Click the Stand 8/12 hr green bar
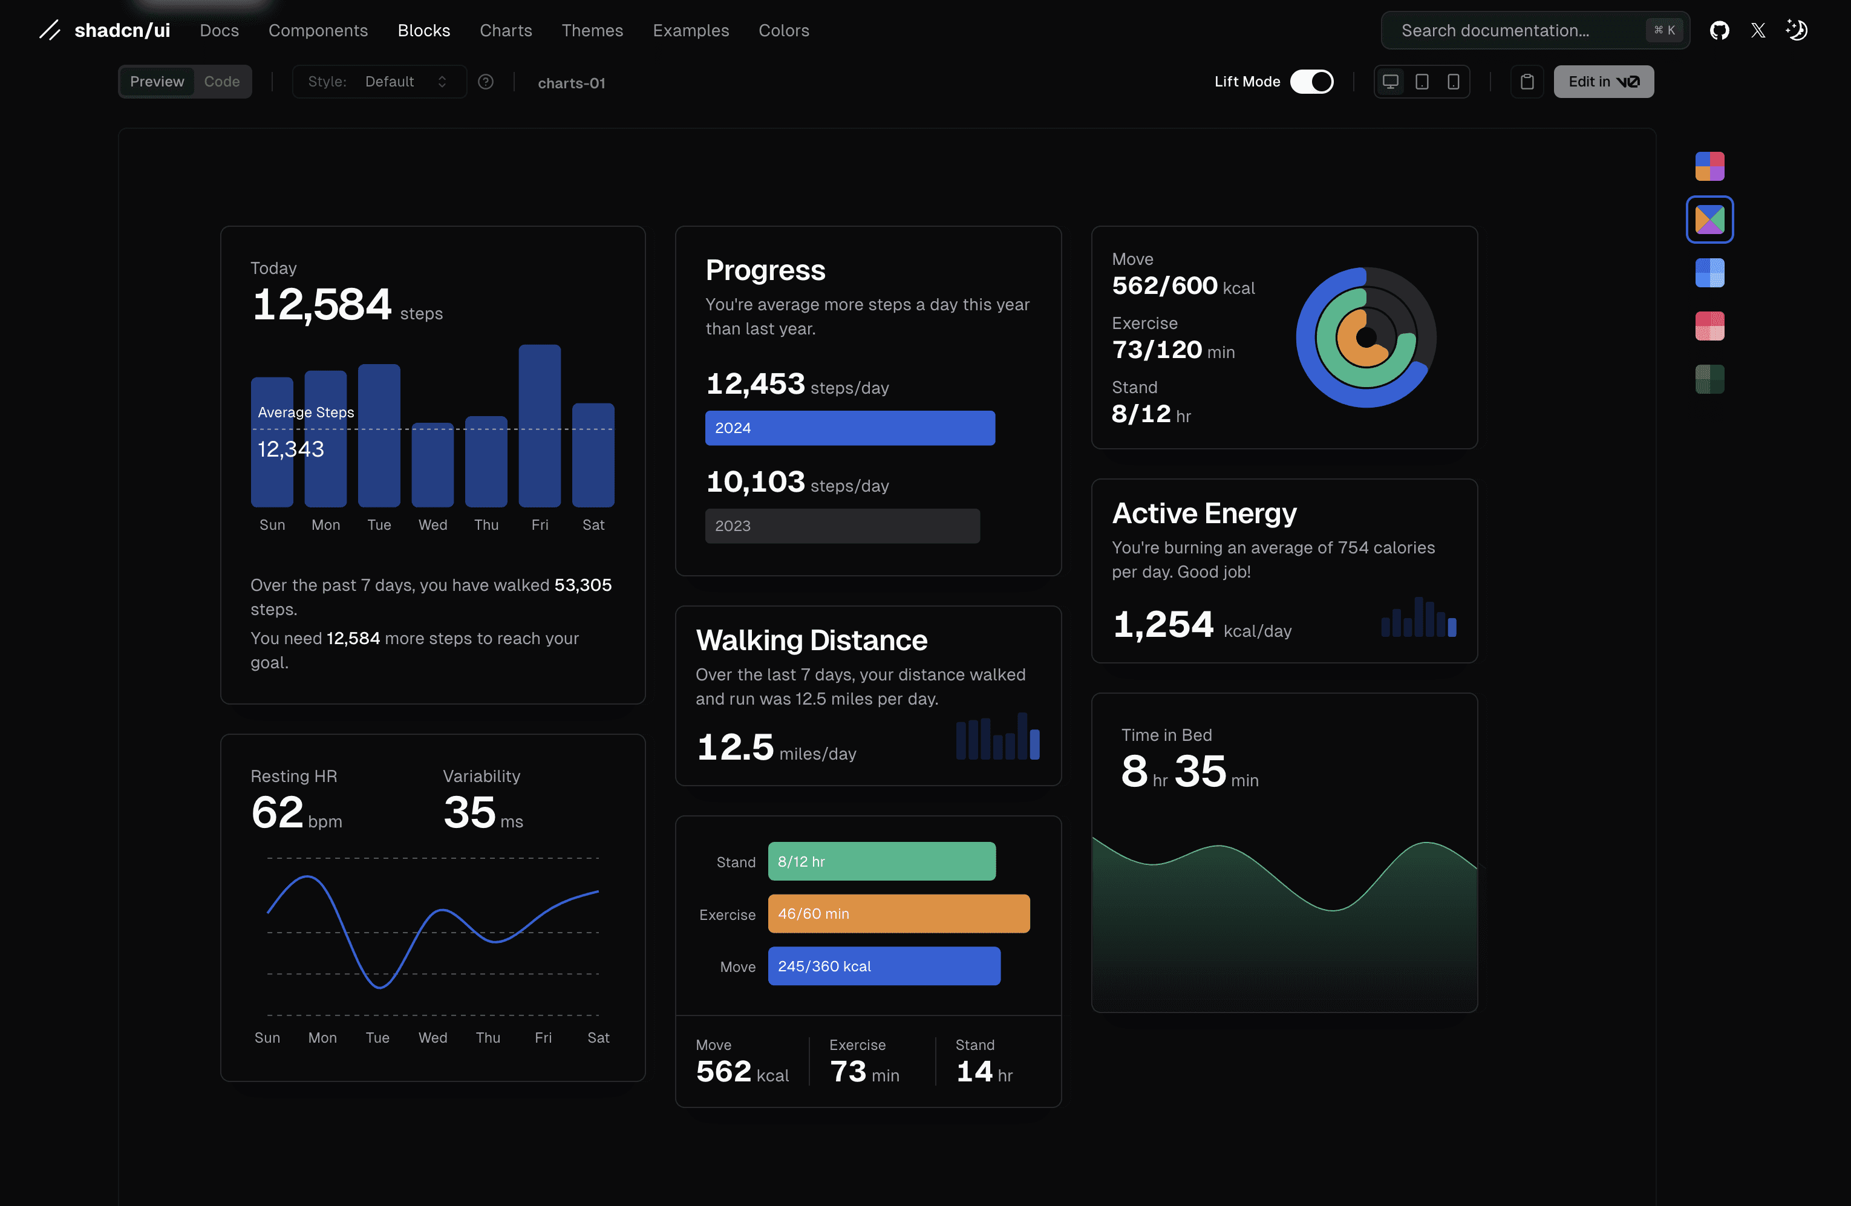The image size is (1851, 1206). point(882,861)
